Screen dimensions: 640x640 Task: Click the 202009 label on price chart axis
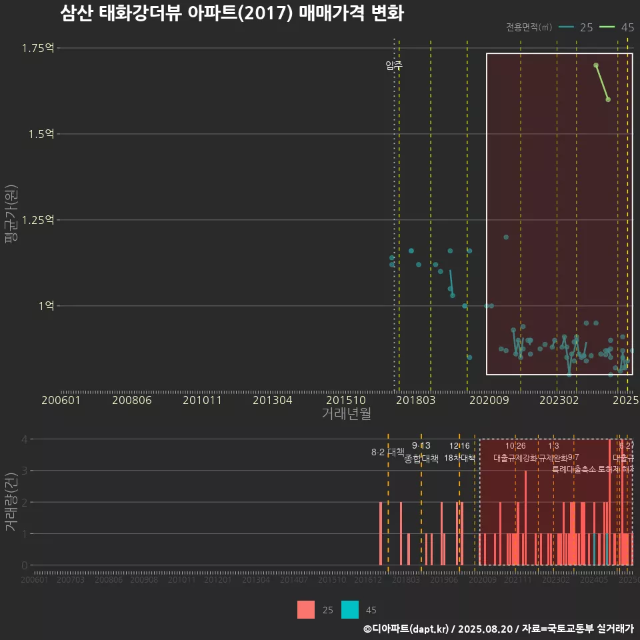(x=489, y=401)
